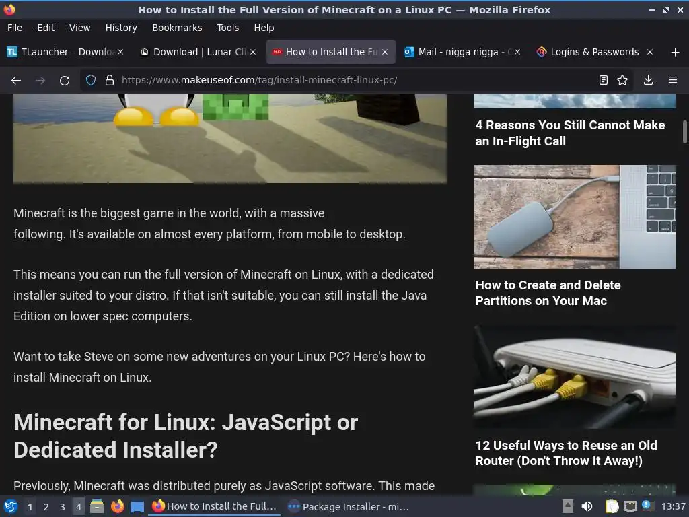This screenshot has height=517, width=689.
Task: Click the network status tray icon
Action: click(630, 506)
